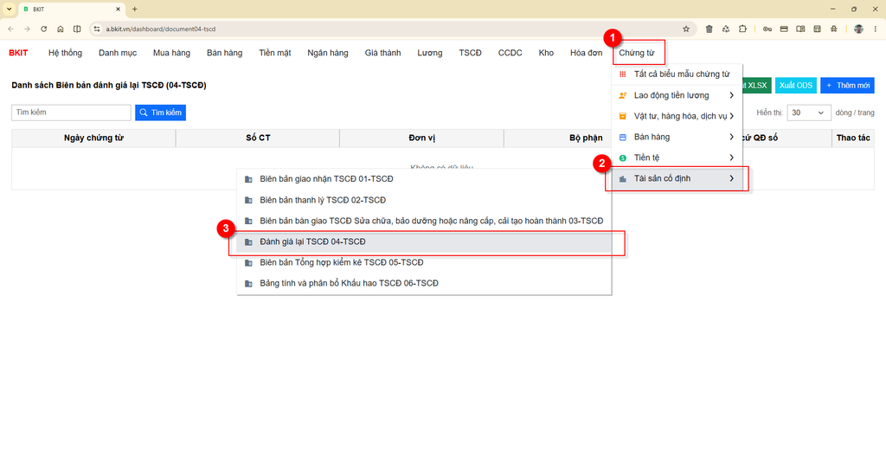Click the Xuất ODS button

[796, 86]
